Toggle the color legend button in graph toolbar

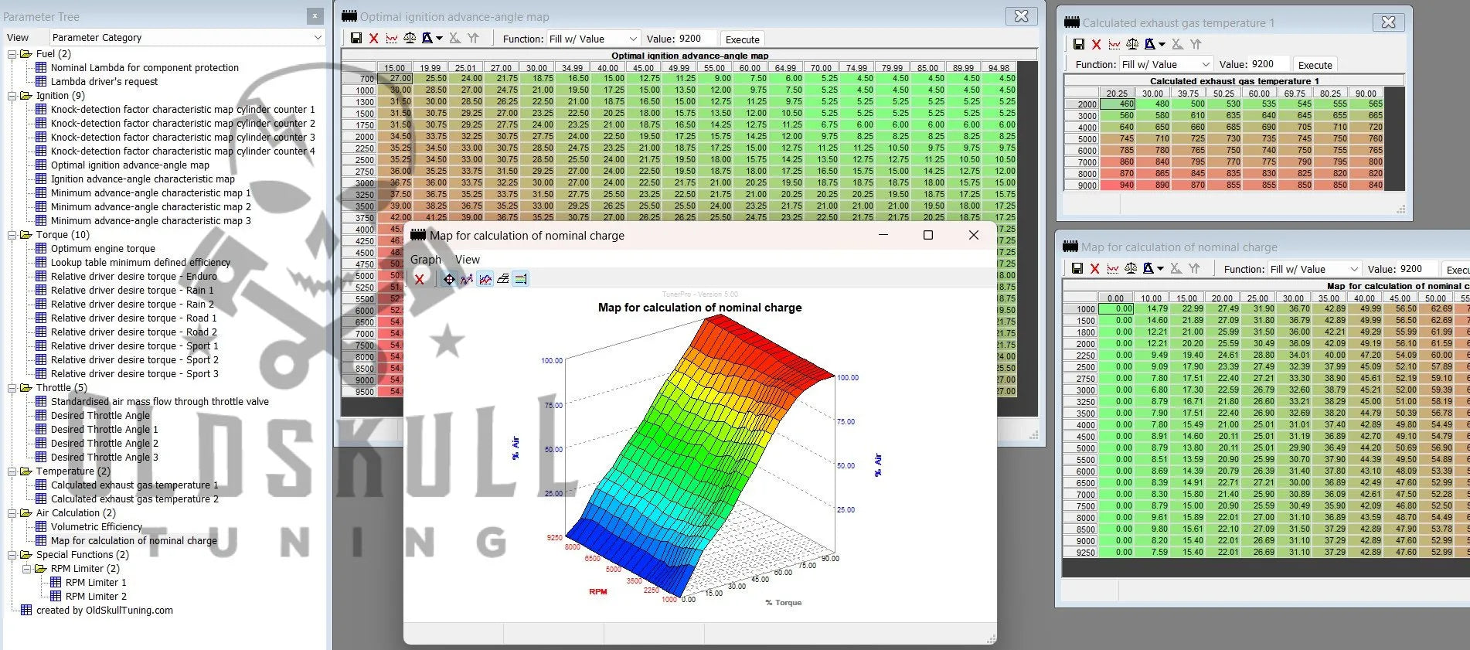click(x=521, y=279)
